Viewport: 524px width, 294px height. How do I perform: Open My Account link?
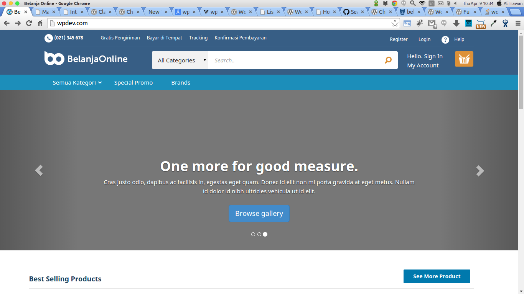pyautogui.click(x=423, y=65)
